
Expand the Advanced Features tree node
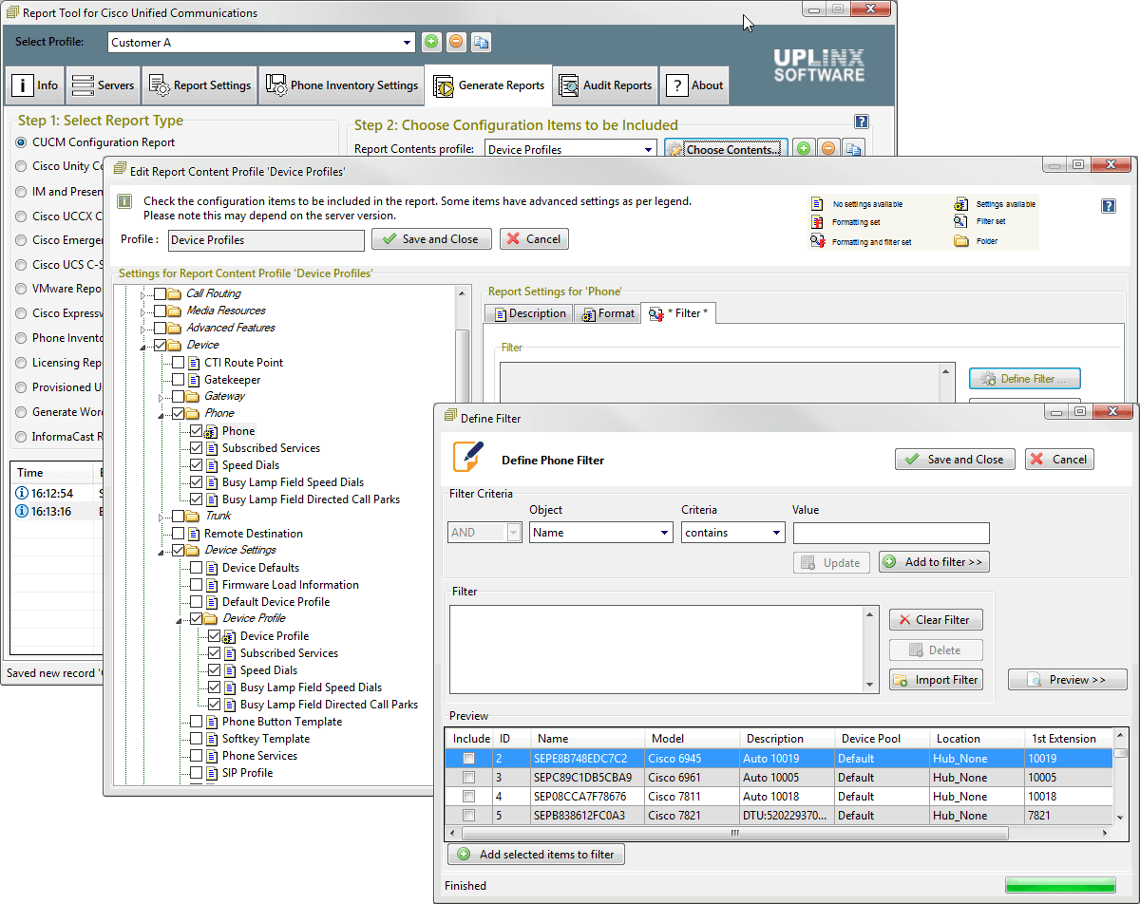(x=144, y=329)
